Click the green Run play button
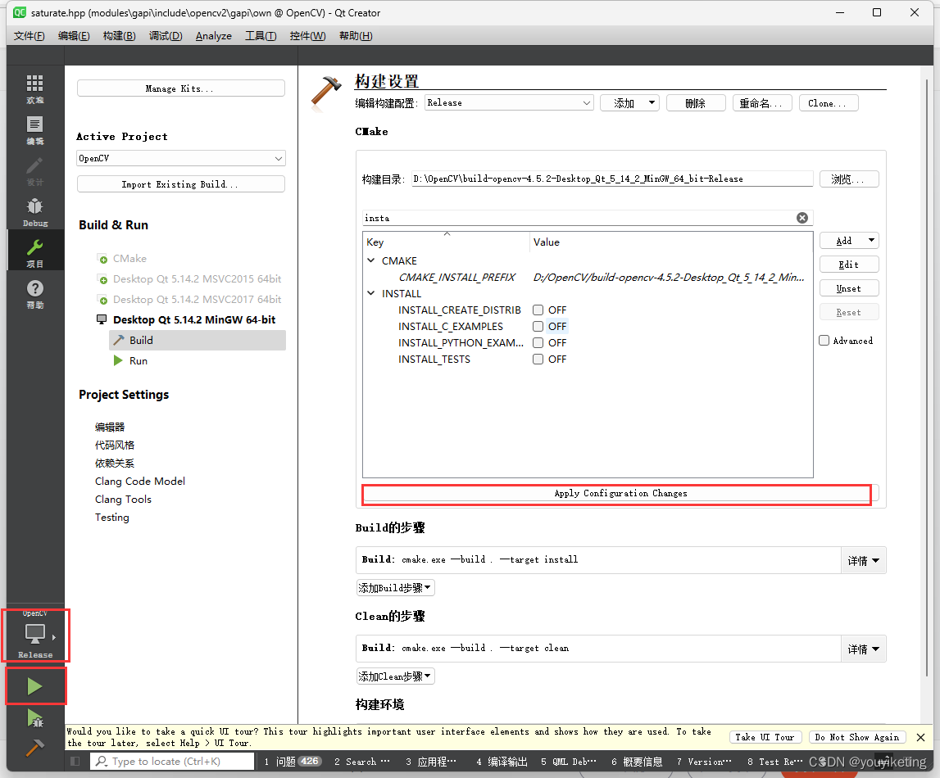 point(34,686)
